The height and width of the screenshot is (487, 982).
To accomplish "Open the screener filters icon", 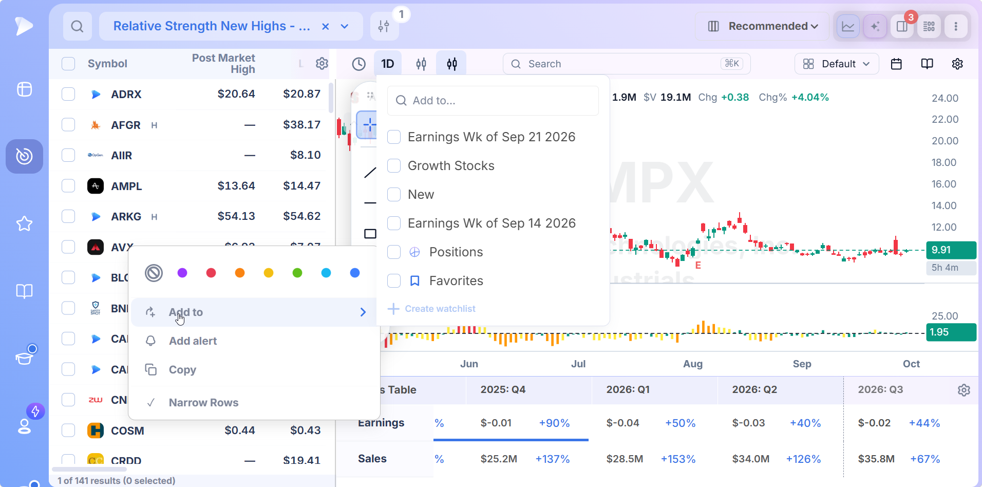I will pyautogui.click(x=384, y=26).
